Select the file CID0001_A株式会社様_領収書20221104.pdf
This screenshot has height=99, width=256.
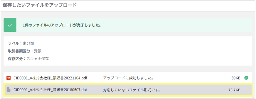(50, 78)
